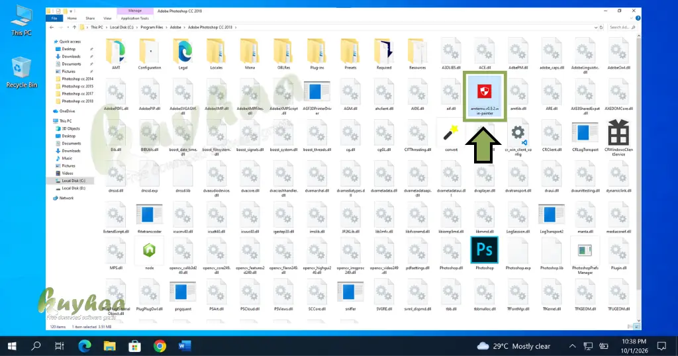Image resolution: width=678 pixels, height=356 pixels.
Task: Select the Photoshop.exp file
Action: pos(518,253)
